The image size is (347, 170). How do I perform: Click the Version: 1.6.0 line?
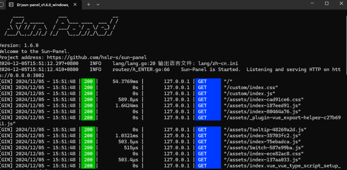(x=19, y=45)
